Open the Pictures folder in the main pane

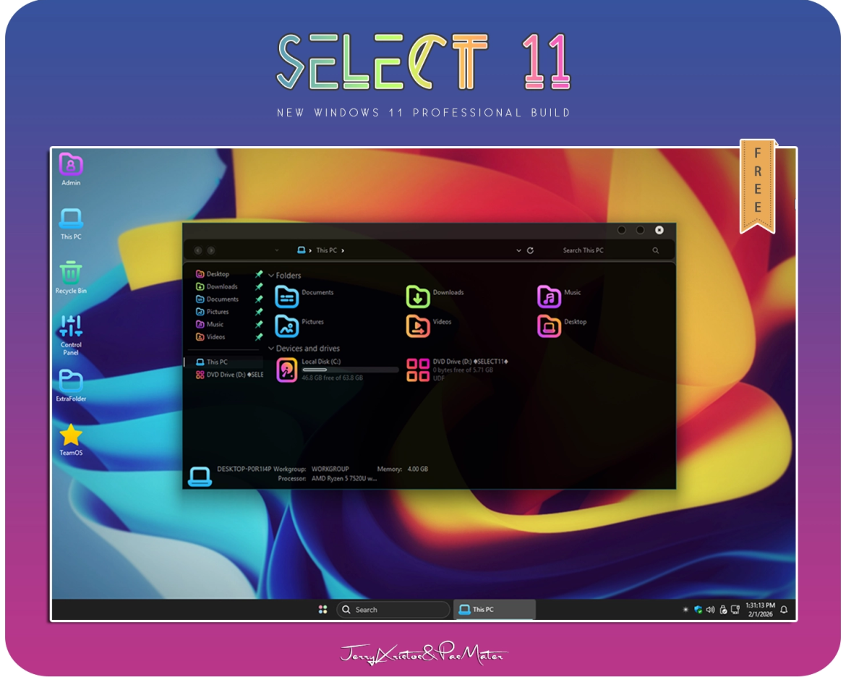[287, 326]
